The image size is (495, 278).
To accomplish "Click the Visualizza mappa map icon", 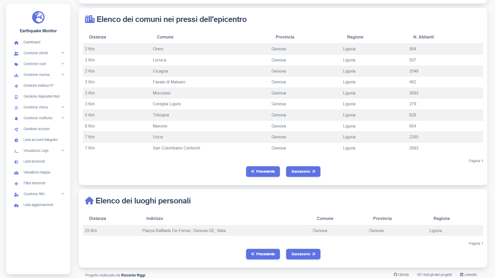I will (x=16, y=173).
